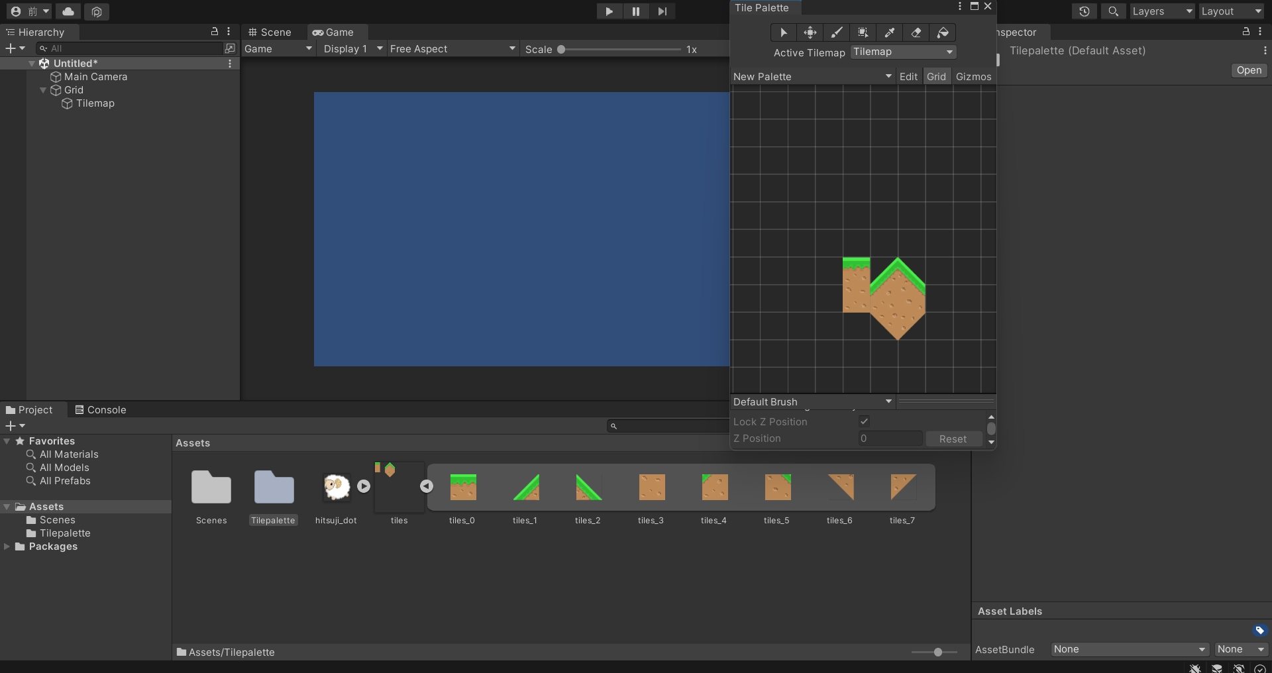Open Unity cloud services icon
1272x673 pixels.
(x=68, y=11)
